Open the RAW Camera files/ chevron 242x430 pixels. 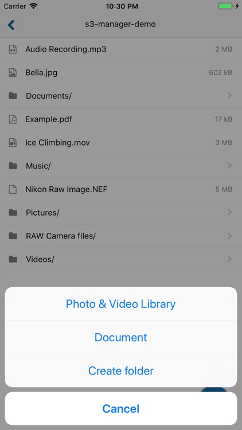pos(229,236)
